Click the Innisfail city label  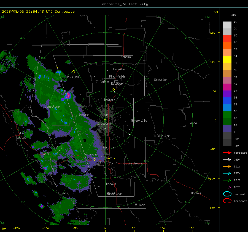111,100
